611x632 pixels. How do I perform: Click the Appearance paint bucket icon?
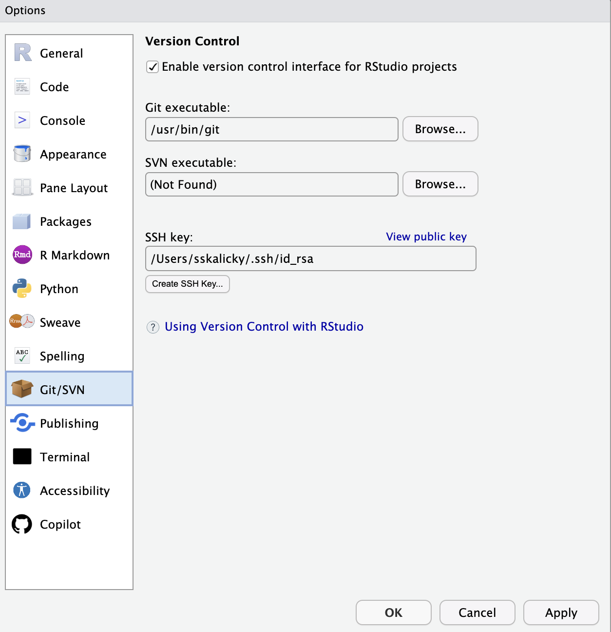[x=22, y=154]
